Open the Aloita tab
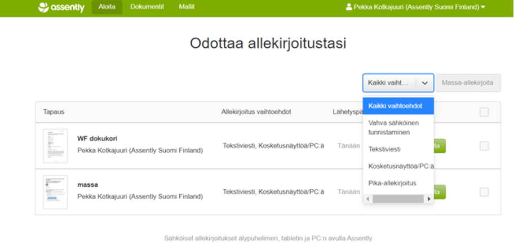 [x=107, y=7]
